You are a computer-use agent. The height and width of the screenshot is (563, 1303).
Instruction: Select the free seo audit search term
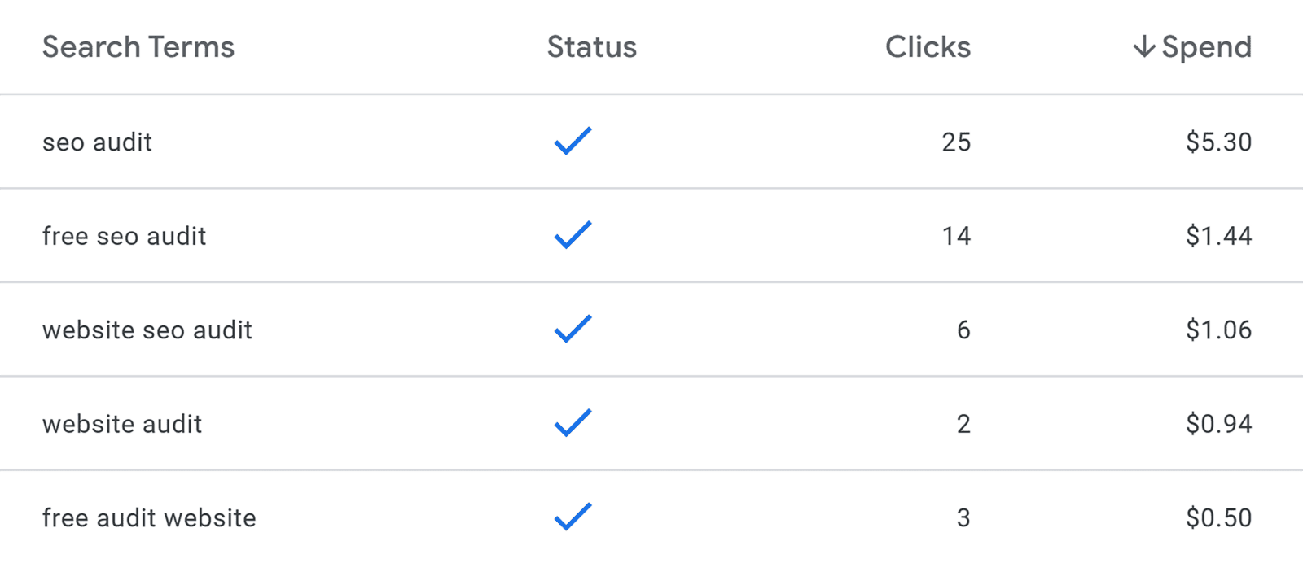tap(124, 236)
